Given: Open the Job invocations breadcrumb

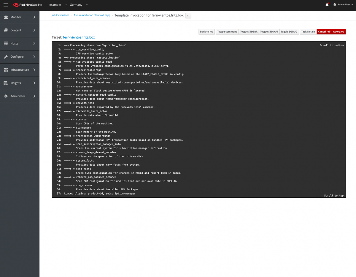Looking at the screenshot, I should coord(61,15).
